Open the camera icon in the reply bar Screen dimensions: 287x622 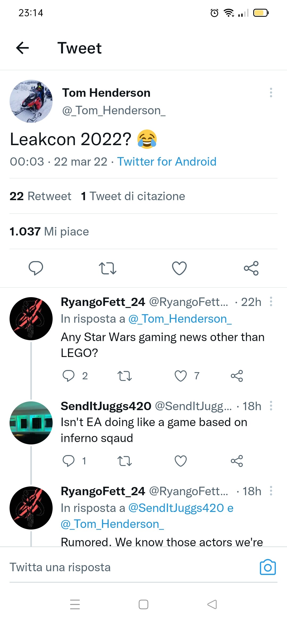click(268, 567)
